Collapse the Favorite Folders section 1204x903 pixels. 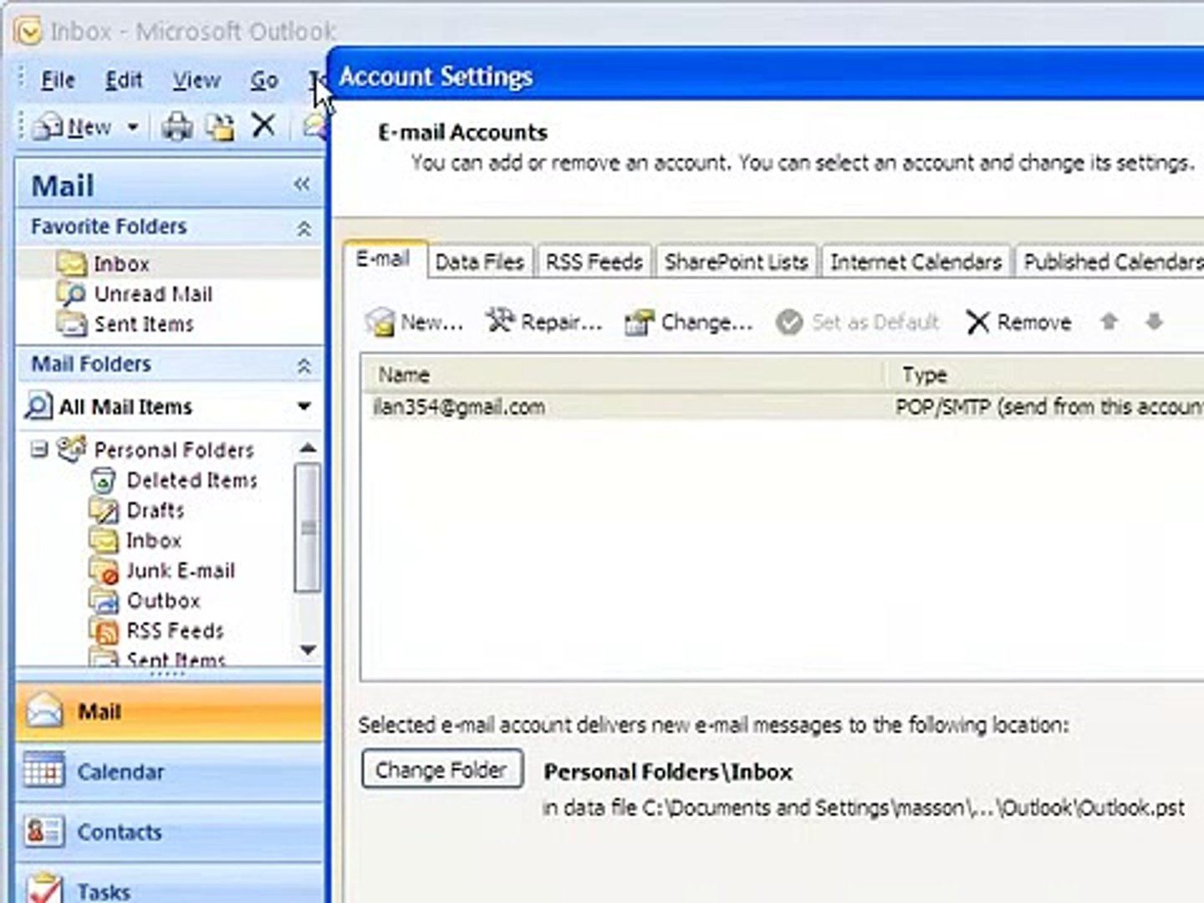click(x=304, y=227)
